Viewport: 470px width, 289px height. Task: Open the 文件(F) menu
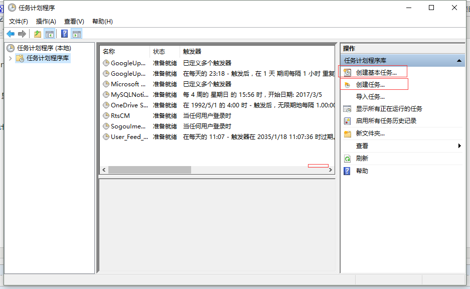pos(18,21)
